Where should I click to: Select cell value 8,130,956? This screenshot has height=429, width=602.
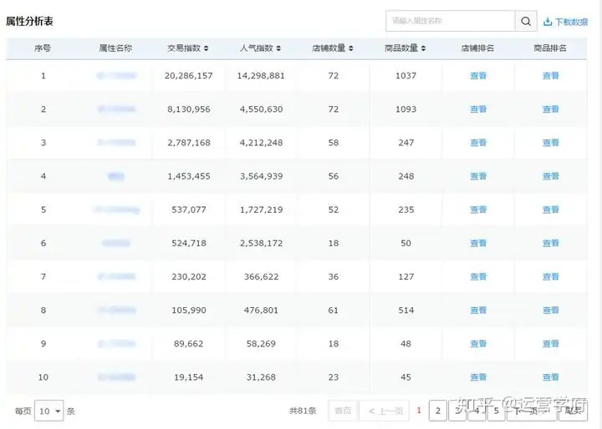coord(189,109)
